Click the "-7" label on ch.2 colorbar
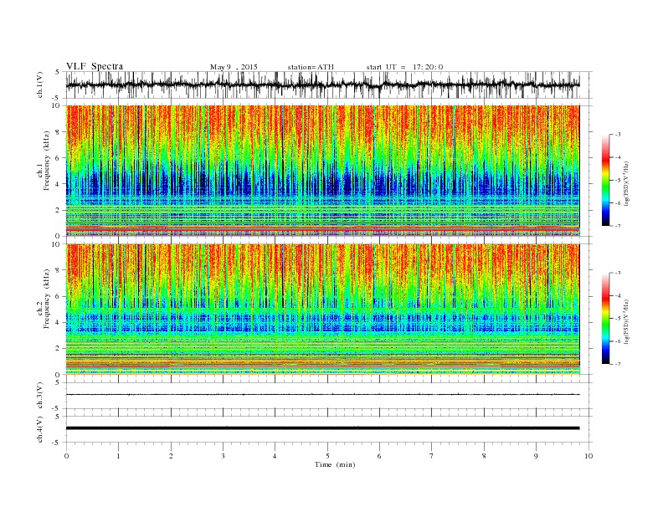This screenshot has width=663, height=512. tap(618, 364)
